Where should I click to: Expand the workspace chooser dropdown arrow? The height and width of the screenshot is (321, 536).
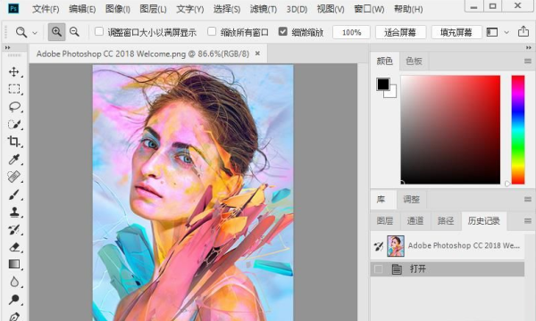(507, 32)
